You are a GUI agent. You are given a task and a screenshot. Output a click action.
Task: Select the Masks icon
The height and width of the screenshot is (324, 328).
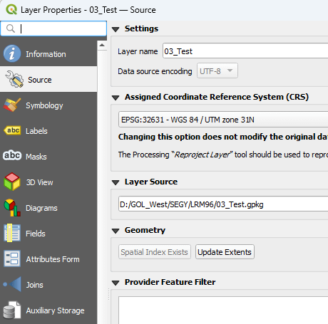click(x=12, y=156)
